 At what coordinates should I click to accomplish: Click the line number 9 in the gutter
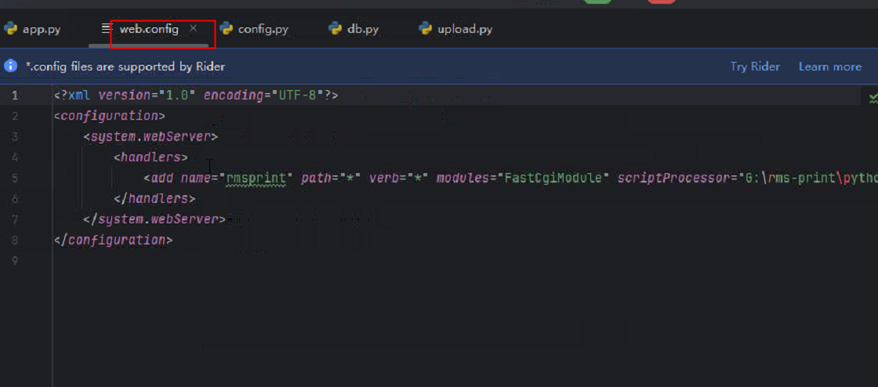(15, 261)
